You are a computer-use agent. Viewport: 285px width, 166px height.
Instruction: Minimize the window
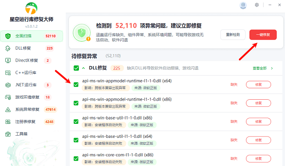point(270,5)
